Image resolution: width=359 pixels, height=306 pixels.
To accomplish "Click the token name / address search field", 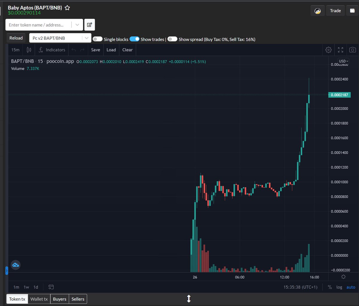I will coord(39,25).
